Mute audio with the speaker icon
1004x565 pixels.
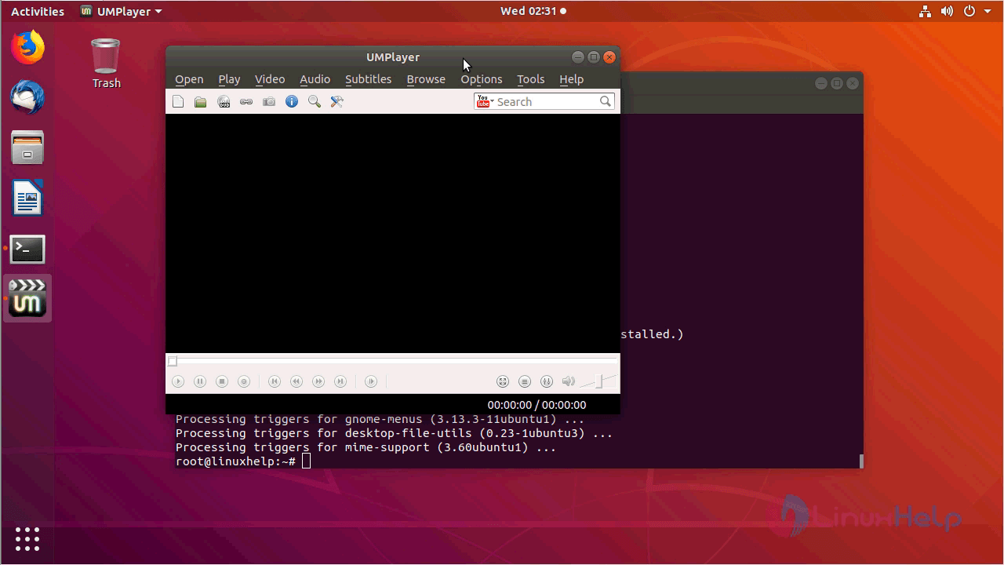click(x=569, y=381)
